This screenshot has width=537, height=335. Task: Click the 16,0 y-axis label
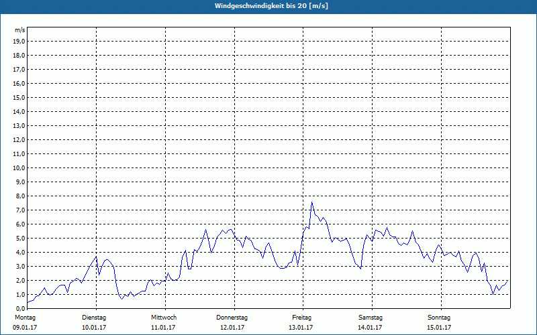point(19,83)
